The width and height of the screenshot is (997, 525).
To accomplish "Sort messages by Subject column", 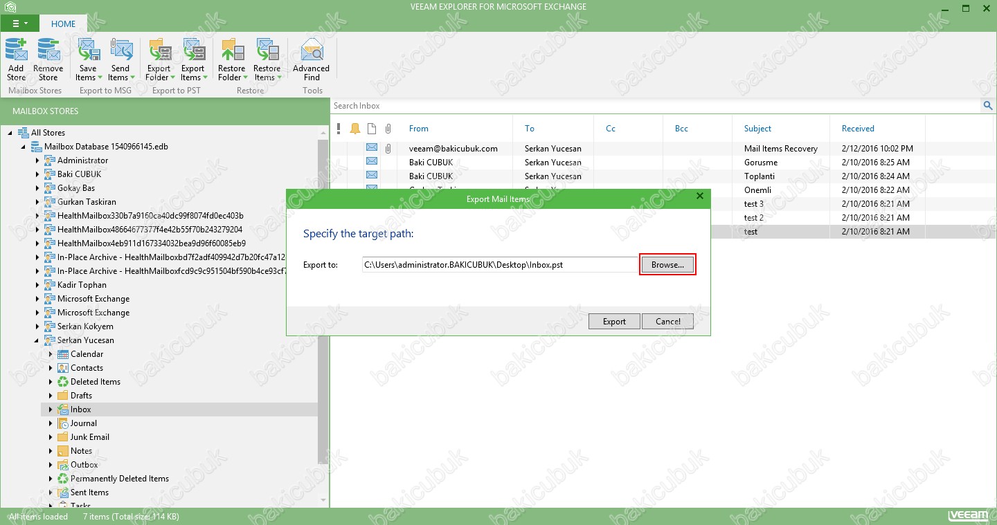I will [758, 129].
